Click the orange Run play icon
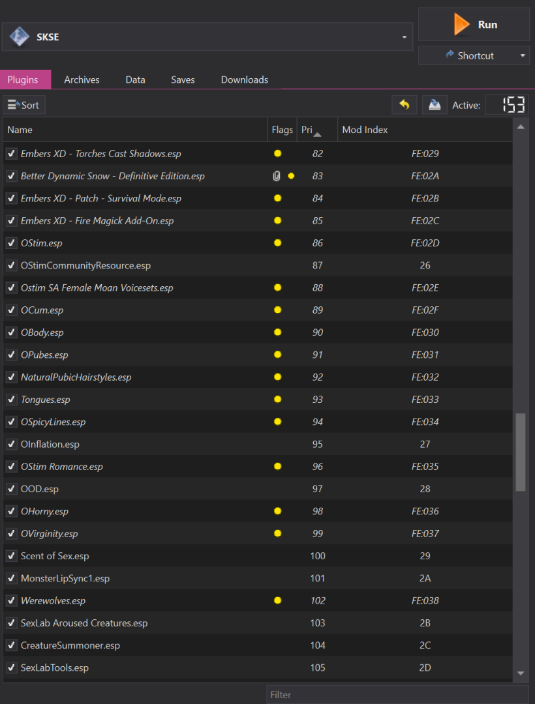The image size is (535, 704). point(461,24)
